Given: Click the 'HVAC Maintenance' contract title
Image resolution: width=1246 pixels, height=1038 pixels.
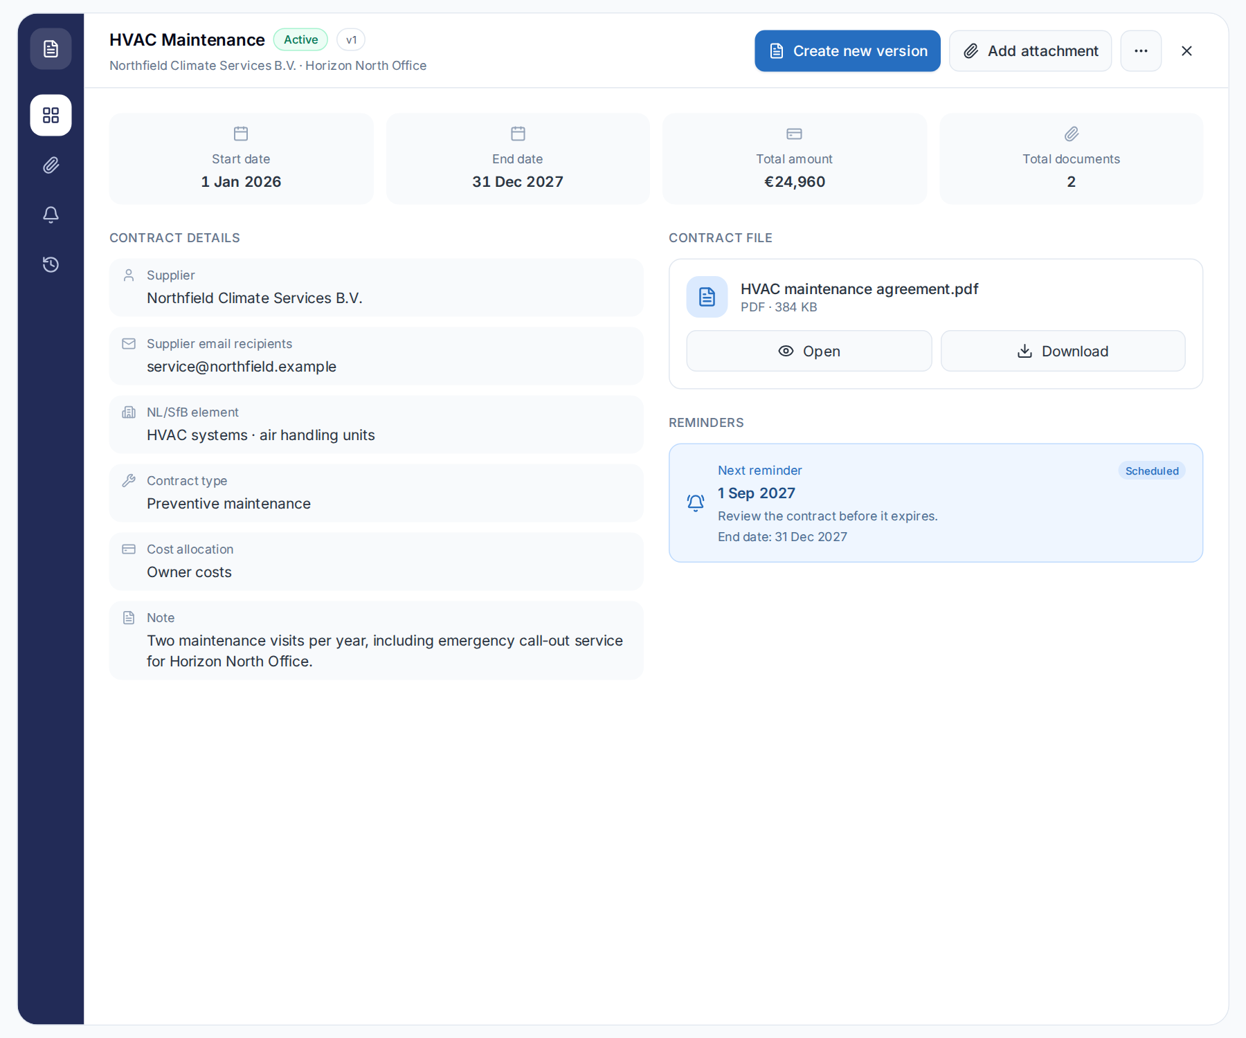Looking at the screenshot, I should [187, 40].
